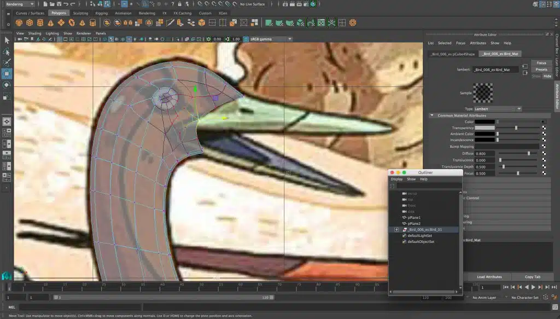Click the Presets button in Attribute Editor
Image resolution: width=560 pixels, height=319 pixels.
coord(541,69)
